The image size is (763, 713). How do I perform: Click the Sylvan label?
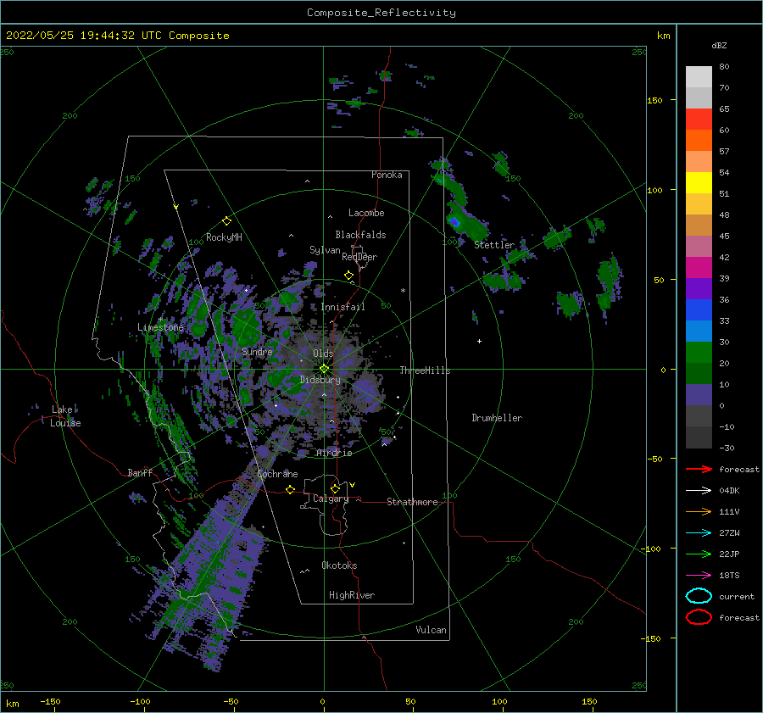coord(325,251)
